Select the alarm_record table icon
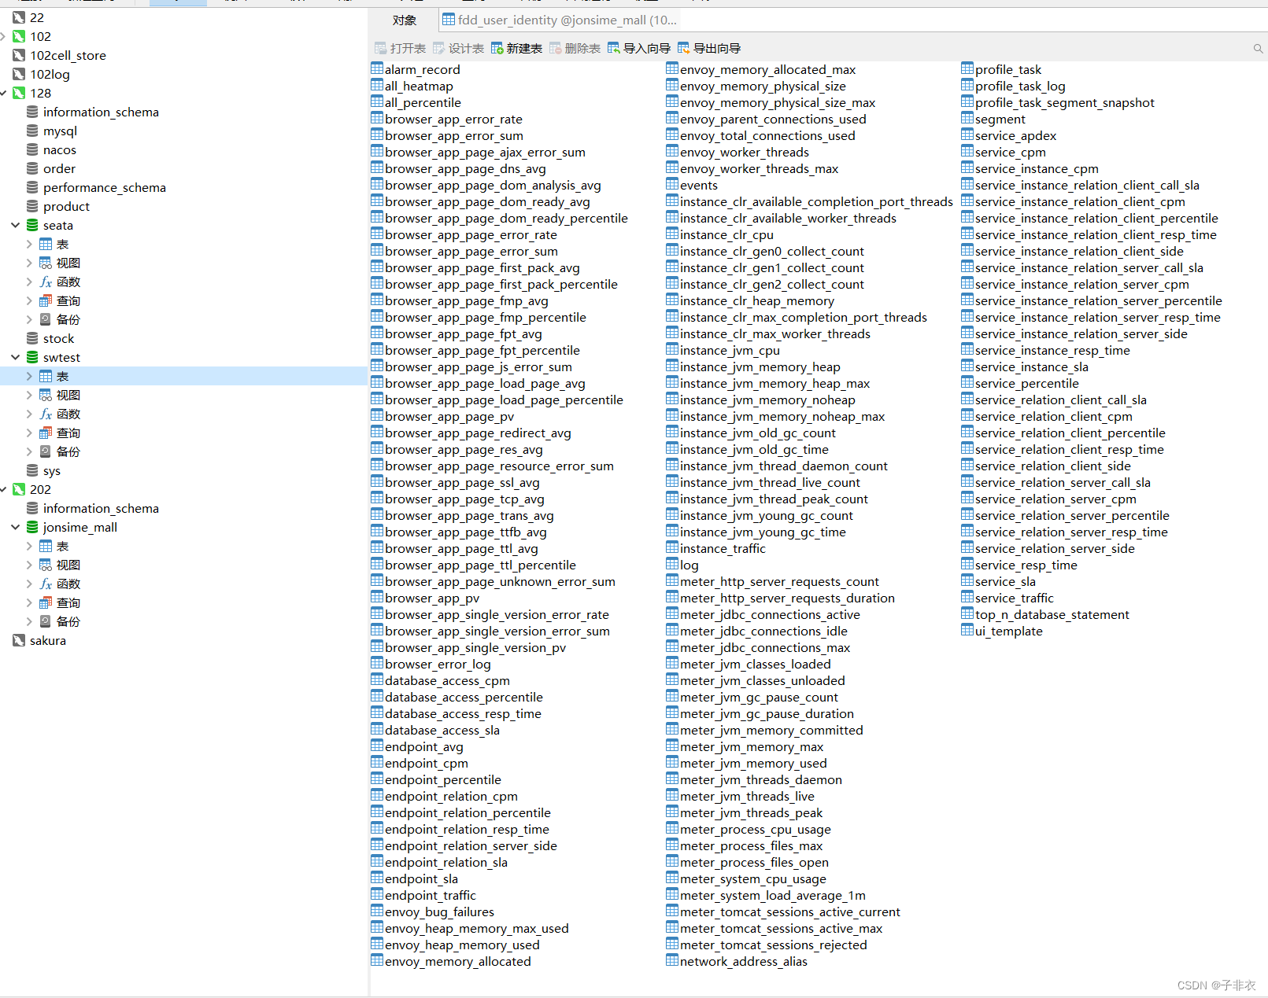The width and height of the screenshot is (1268, 998). [377, 68]
